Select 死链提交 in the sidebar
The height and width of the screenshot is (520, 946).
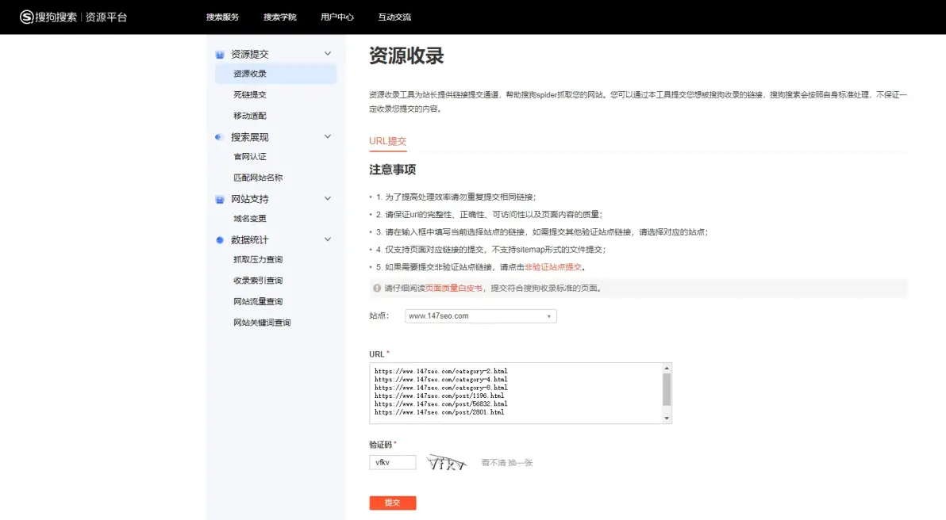250,94
